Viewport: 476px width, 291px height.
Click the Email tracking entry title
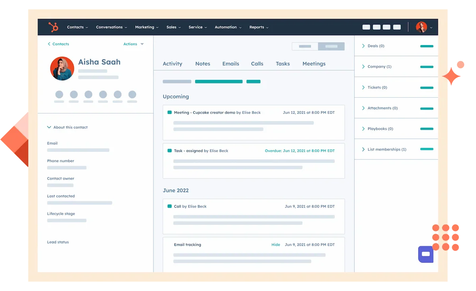click(x=188, y=245)
